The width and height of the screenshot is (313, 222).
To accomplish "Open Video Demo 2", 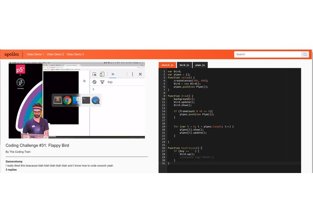I will pyautogui.click(x=55, y=54).
